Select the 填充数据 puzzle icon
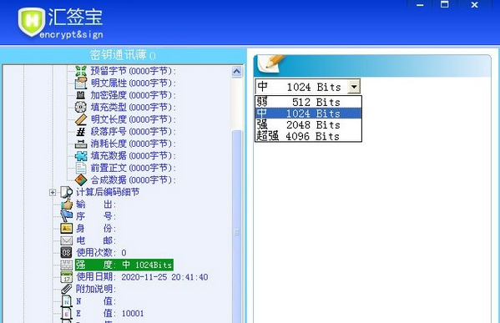 (x=81, y=155)
